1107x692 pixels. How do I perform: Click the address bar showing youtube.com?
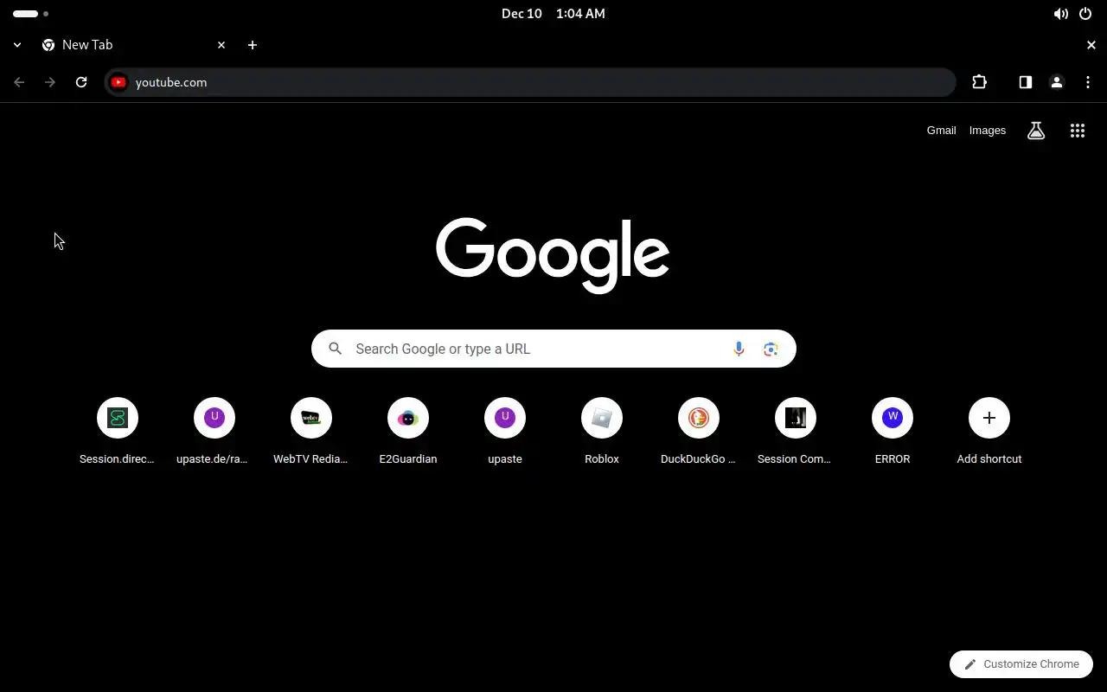coord(529,82)
